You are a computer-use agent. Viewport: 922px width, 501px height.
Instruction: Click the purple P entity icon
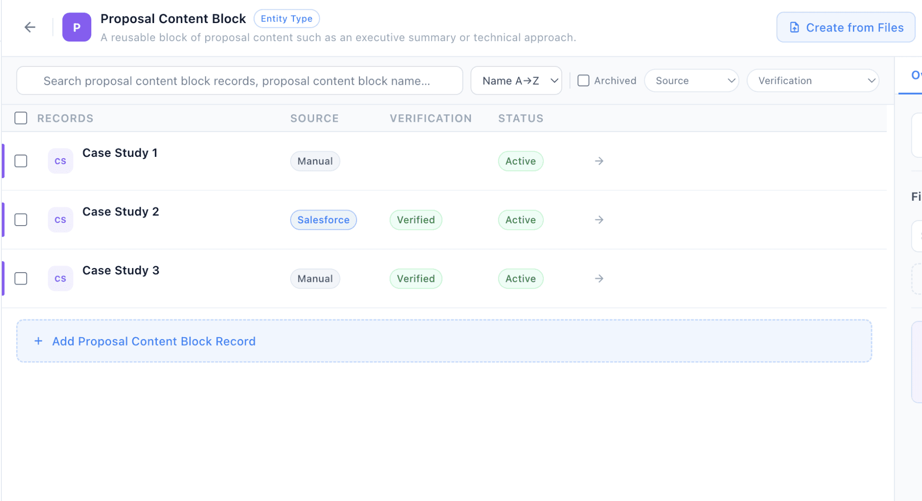pyautogui.click(x=77, y=27)
